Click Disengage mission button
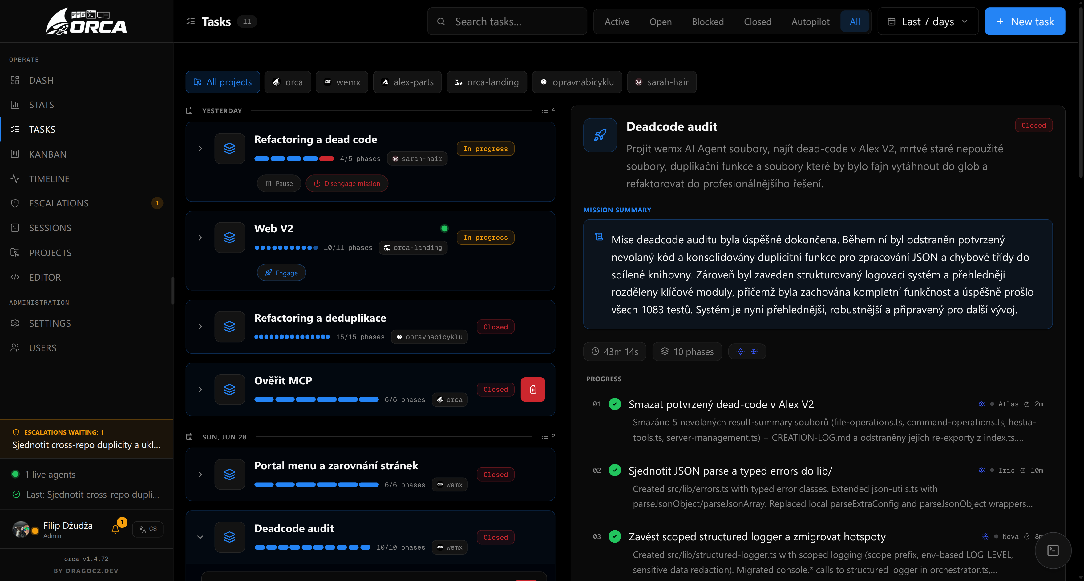This screenshot has height=581, width=1084. [347, 183]
